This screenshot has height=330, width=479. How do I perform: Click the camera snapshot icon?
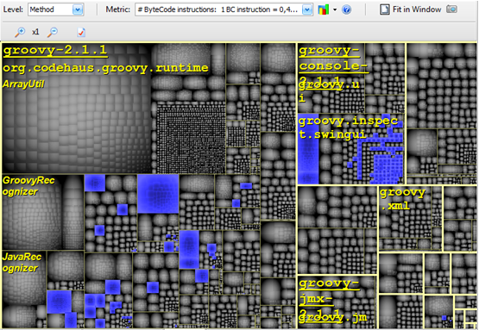451,9
